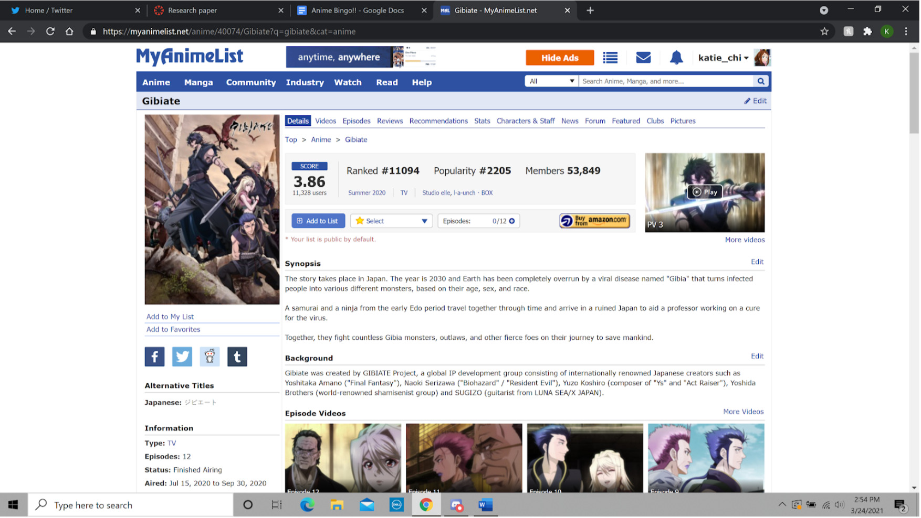Click Windows taskbar search box
This screenshot has width=921, height=518.
(x=131, y=506)
